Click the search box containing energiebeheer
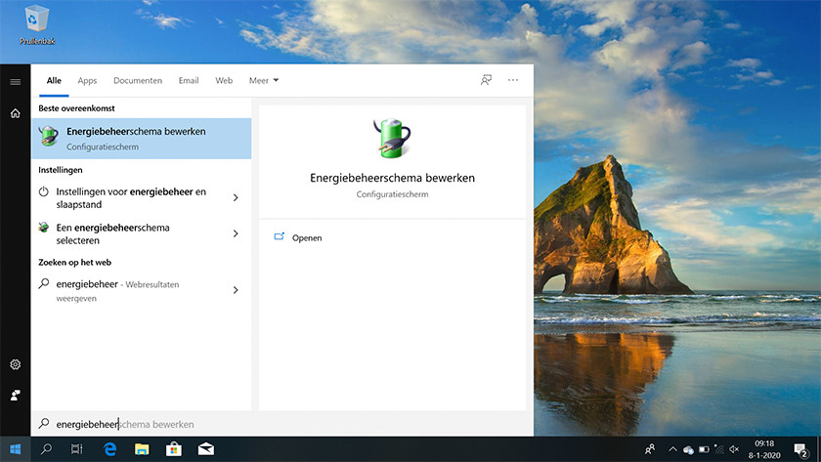Viewport: 821px width, 462px height. [282, 424]
